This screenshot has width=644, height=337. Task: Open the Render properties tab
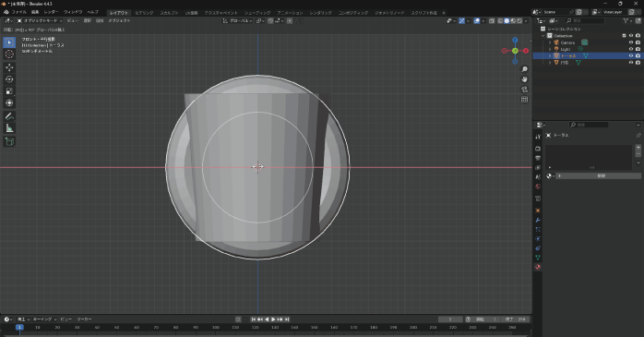(538, 148)
